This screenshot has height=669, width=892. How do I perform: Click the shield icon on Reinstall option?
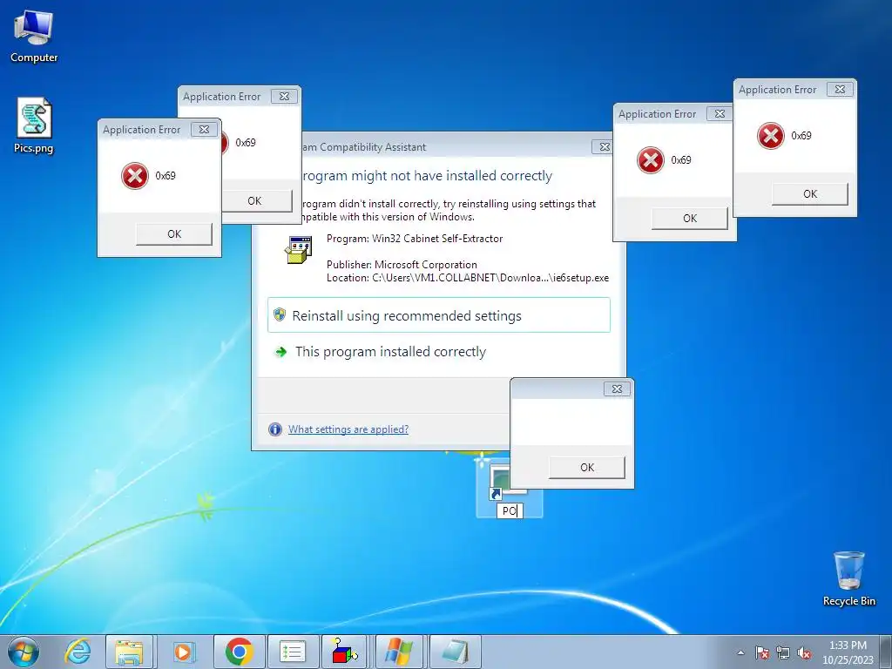click(x=280, y=314)
